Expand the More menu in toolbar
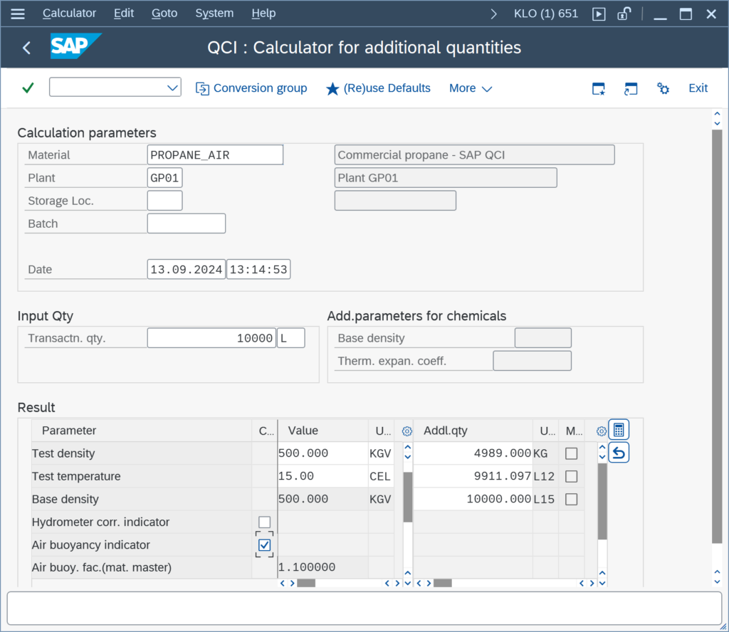Image resolution: width=729 pixels, height=632 pixels. coord(470,88)
